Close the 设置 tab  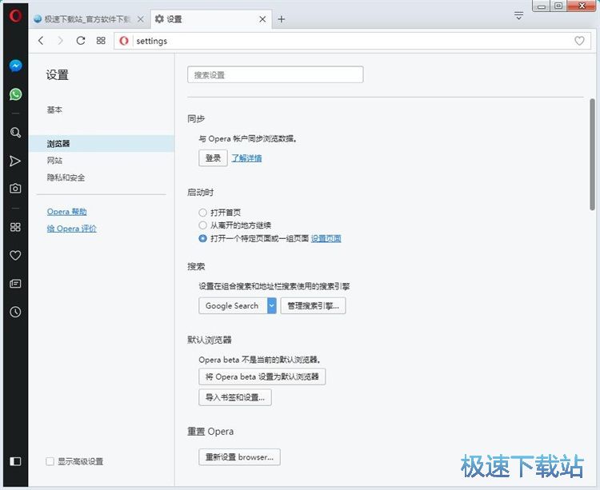point(262,19)
